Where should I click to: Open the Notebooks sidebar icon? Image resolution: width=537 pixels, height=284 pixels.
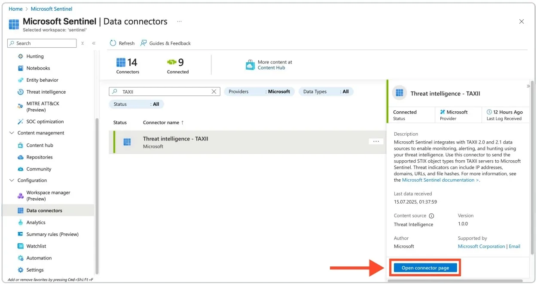(x=21, y=68)
